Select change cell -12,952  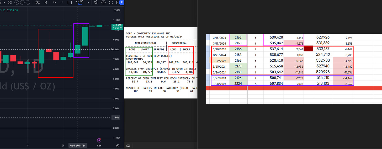(294, 66)
